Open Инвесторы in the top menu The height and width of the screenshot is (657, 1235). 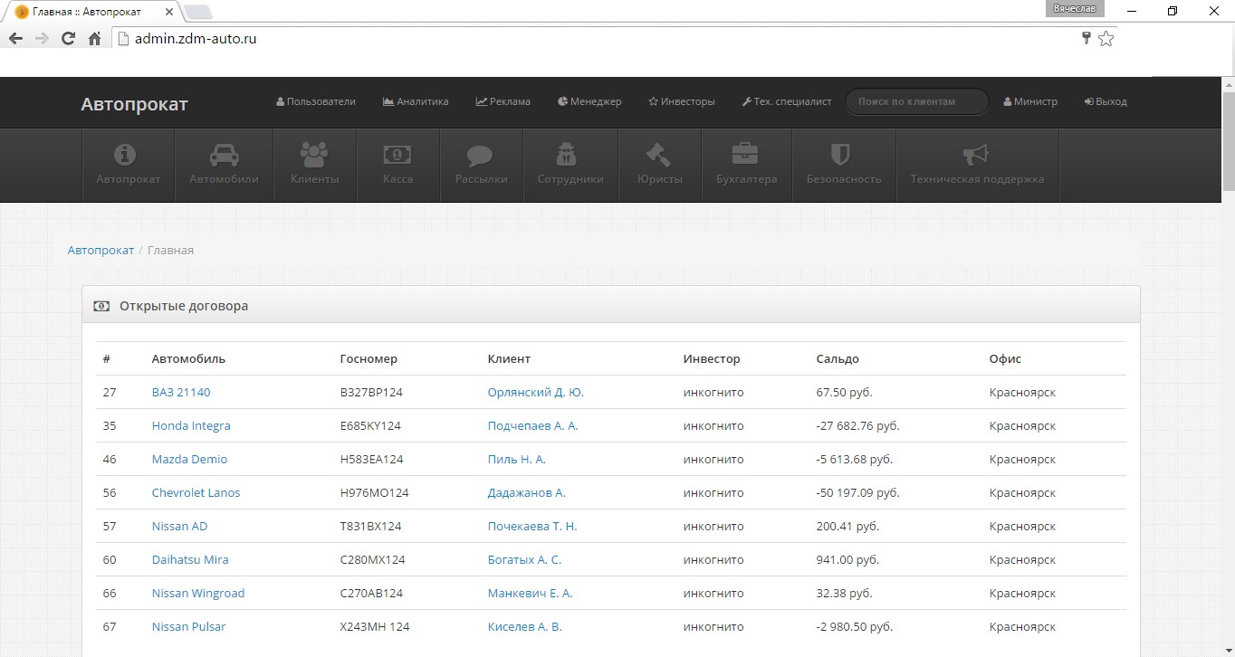[x=682, y=101]
